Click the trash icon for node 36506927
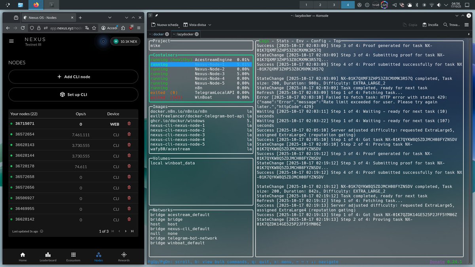 [129, 198]
